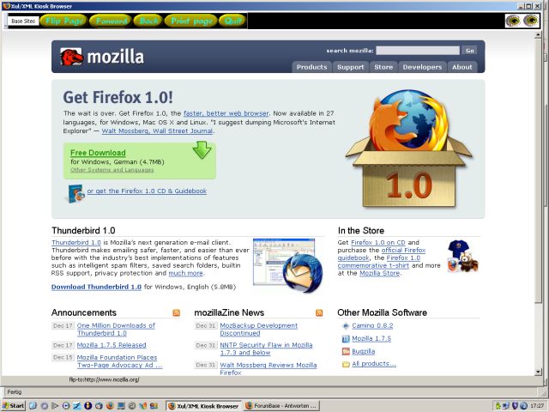549x412 pixels.
Task: Click the Firefox 1.0 box artwork
Action: click(x=409, y=148)
